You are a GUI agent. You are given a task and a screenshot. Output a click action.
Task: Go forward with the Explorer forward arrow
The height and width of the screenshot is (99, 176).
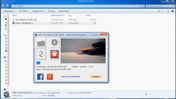pyautogui.click(x=7, y=6)
